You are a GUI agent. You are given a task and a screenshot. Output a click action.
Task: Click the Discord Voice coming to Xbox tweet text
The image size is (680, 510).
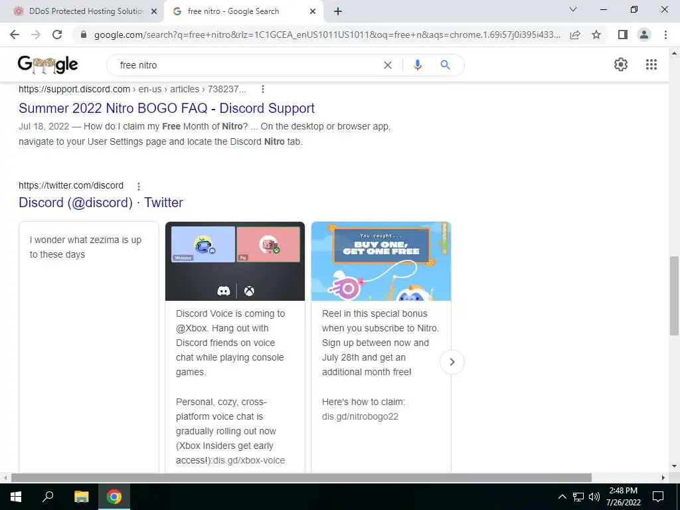click(230, 343)
